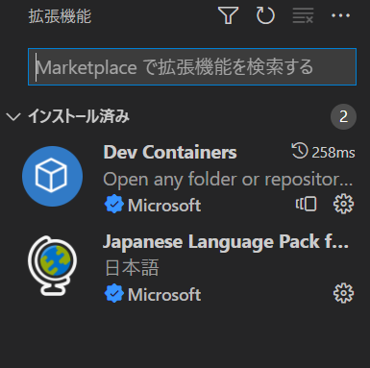Open the Dev Containers cube icon
The height and width of the screenshot is (368, 370).
[52, 176]
